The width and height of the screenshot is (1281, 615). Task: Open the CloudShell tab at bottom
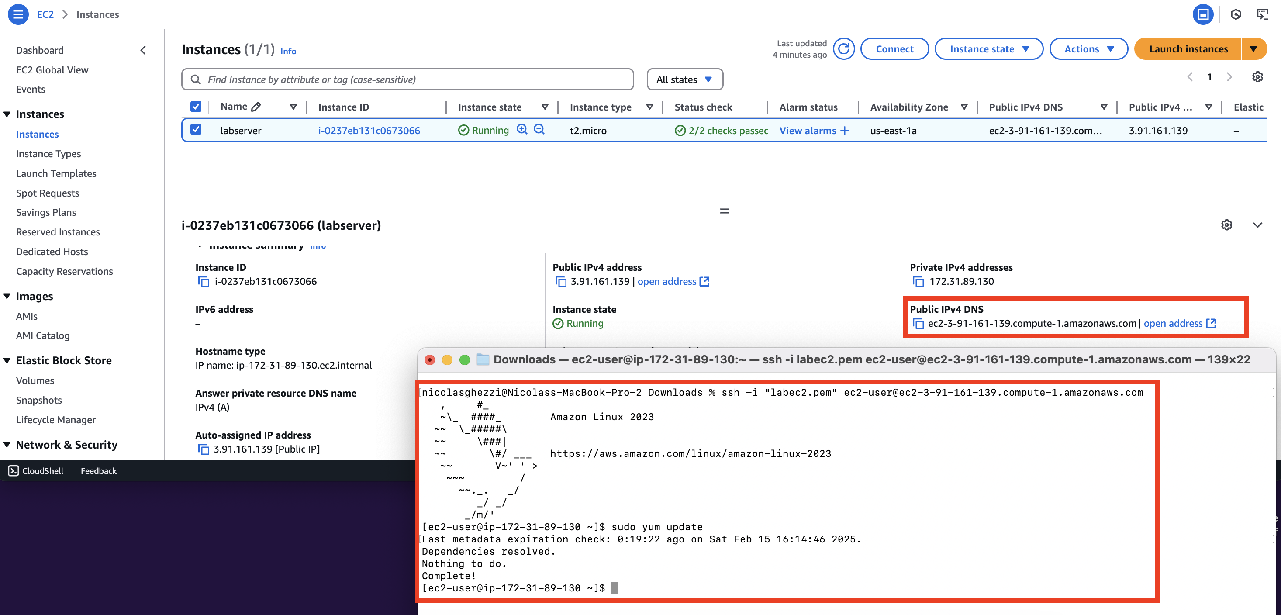pyautogui.click(x=36, y=470)
